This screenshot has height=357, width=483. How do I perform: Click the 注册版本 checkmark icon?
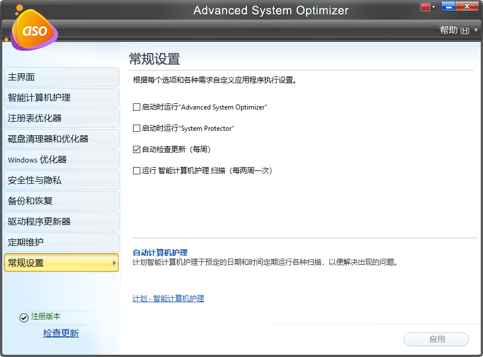(23, 317)
